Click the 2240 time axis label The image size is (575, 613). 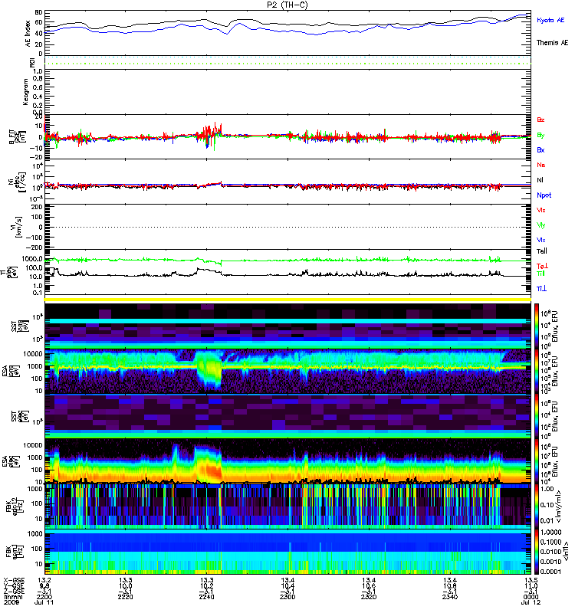(x=206, y=597)
